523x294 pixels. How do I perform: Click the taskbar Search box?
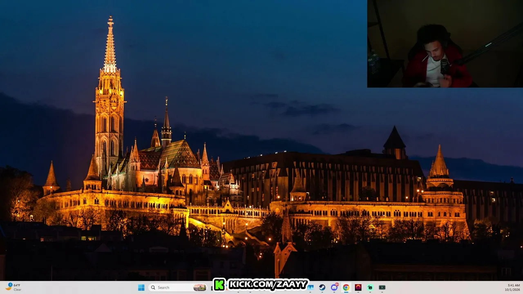click(178, 287)
